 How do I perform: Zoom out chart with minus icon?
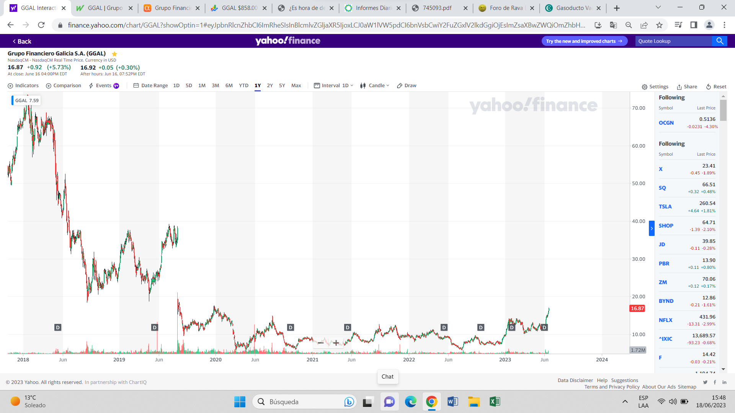pos(321,343)
